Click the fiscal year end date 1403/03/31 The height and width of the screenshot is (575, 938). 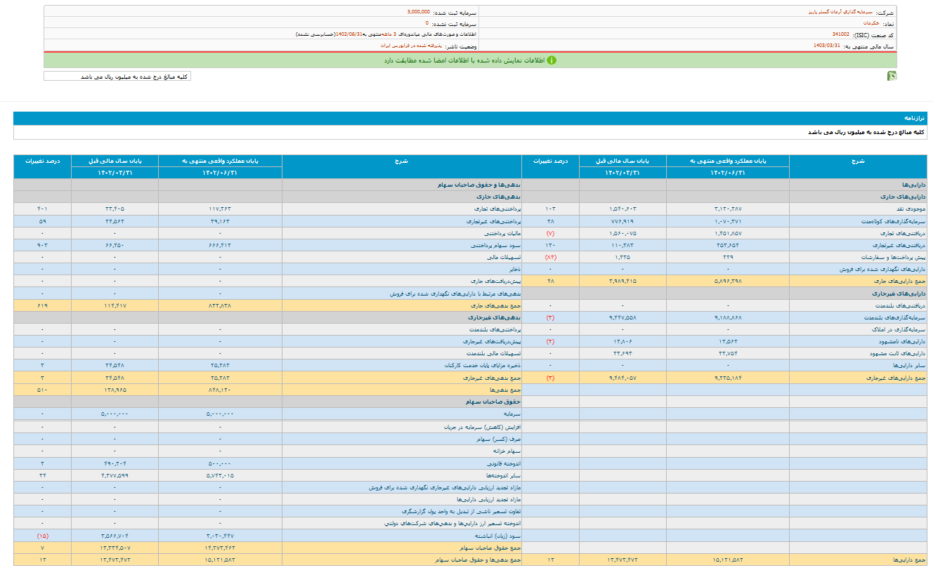[x=826, y=46]
